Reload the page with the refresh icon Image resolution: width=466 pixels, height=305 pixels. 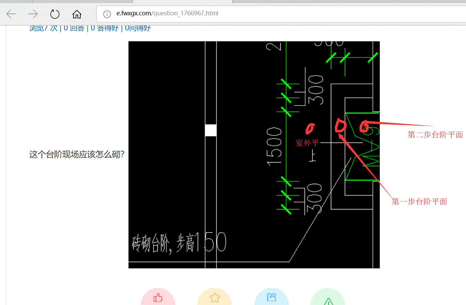55,14
